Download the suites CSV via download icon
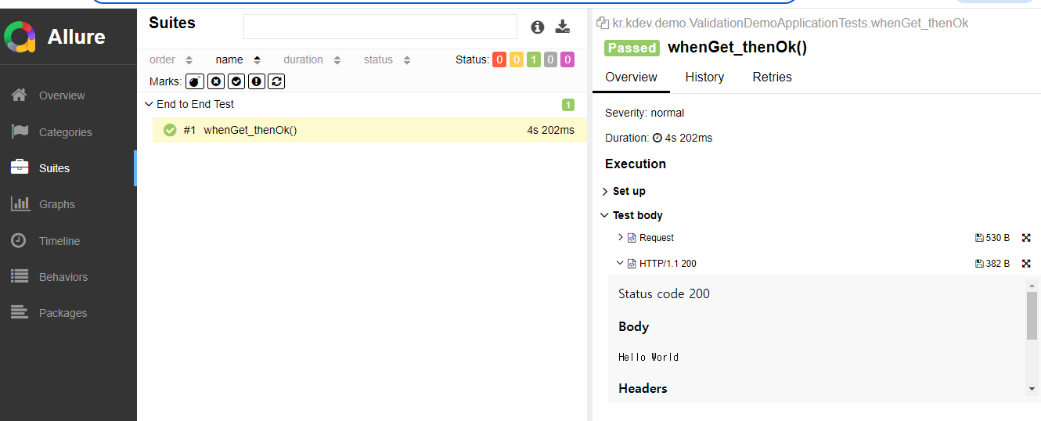Screen dimensions: 1041x421 pos(563,27)
